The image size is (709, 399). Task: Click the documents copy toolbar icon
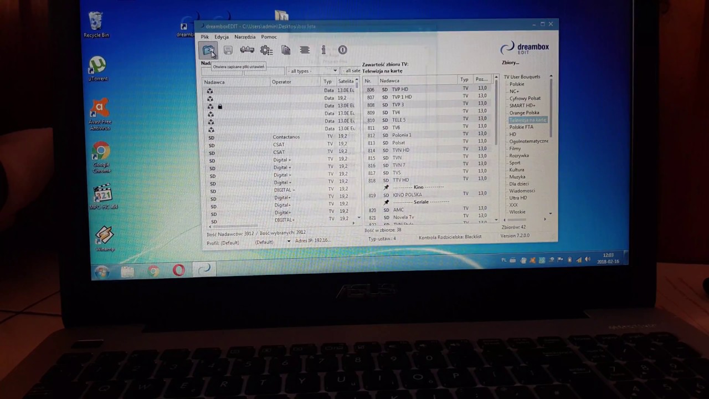pos(286,50)
